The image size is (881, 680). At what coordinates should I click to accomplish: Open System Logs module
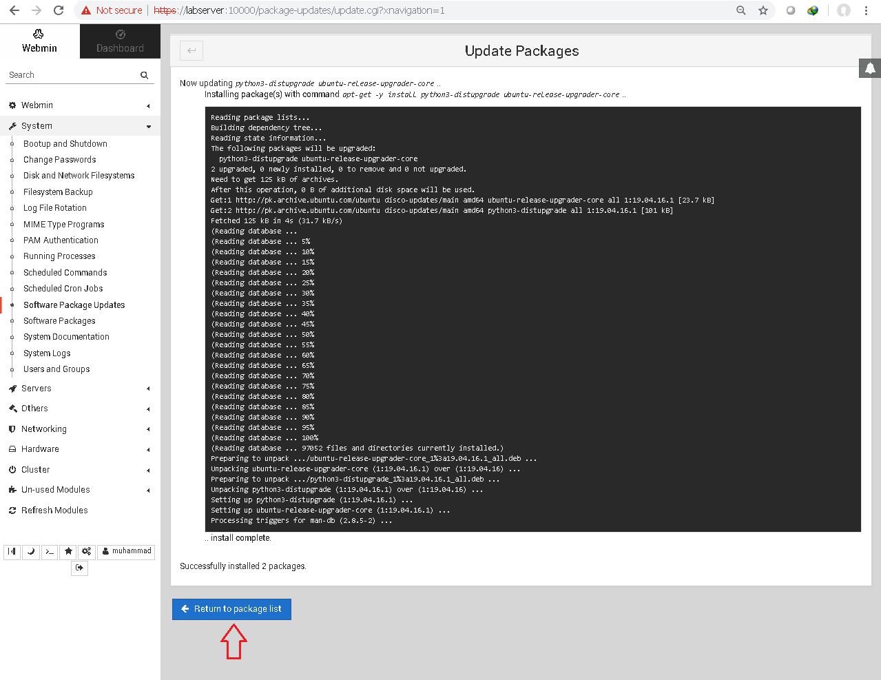coord(47,353)
